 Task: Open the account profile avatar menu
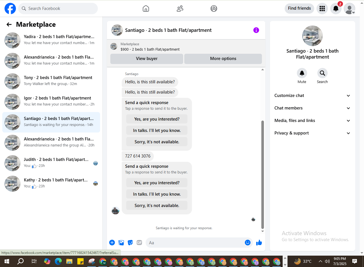pos(349,9)
